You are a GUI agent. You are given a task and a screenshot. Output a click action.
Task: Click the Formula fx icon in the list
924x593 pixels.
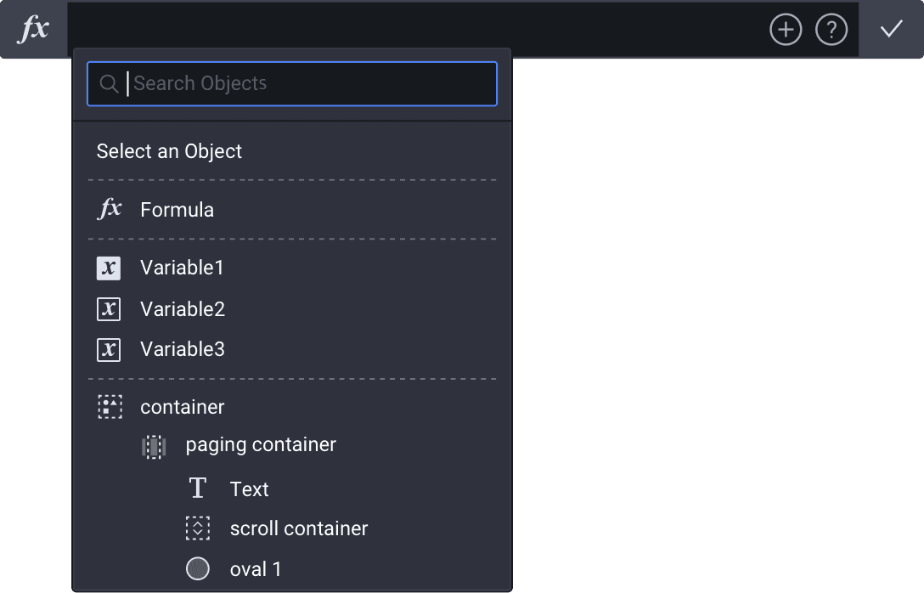110,208
